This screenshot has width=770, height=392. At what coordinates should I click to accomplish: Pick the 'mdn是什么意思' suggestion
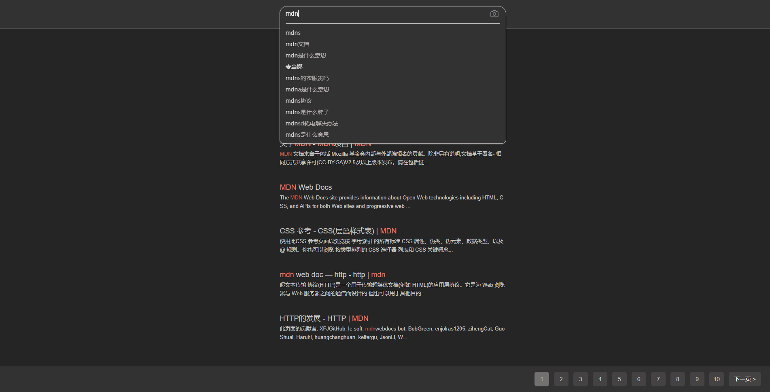(x=305, y=55)
